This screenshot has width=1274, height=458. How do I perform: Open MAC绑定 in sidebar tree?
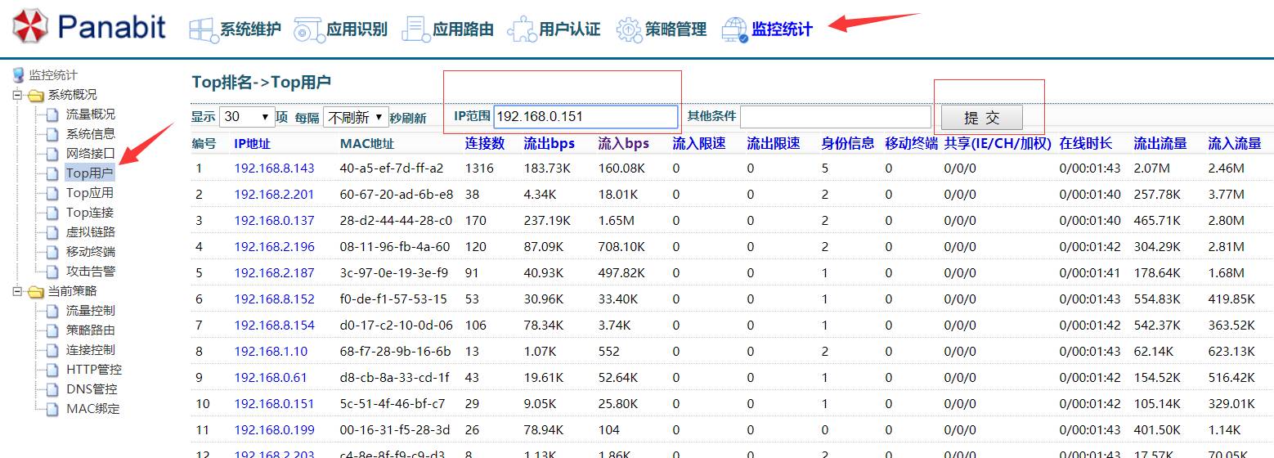[93, 409]
